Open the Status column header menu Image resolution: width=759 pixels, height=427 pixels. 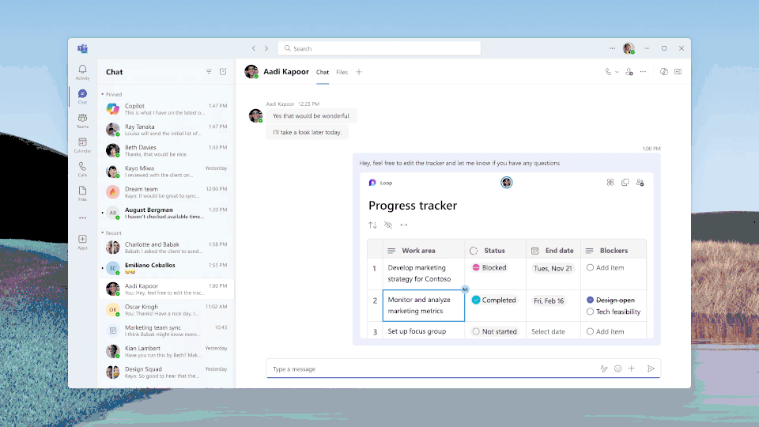pos(495,251)
